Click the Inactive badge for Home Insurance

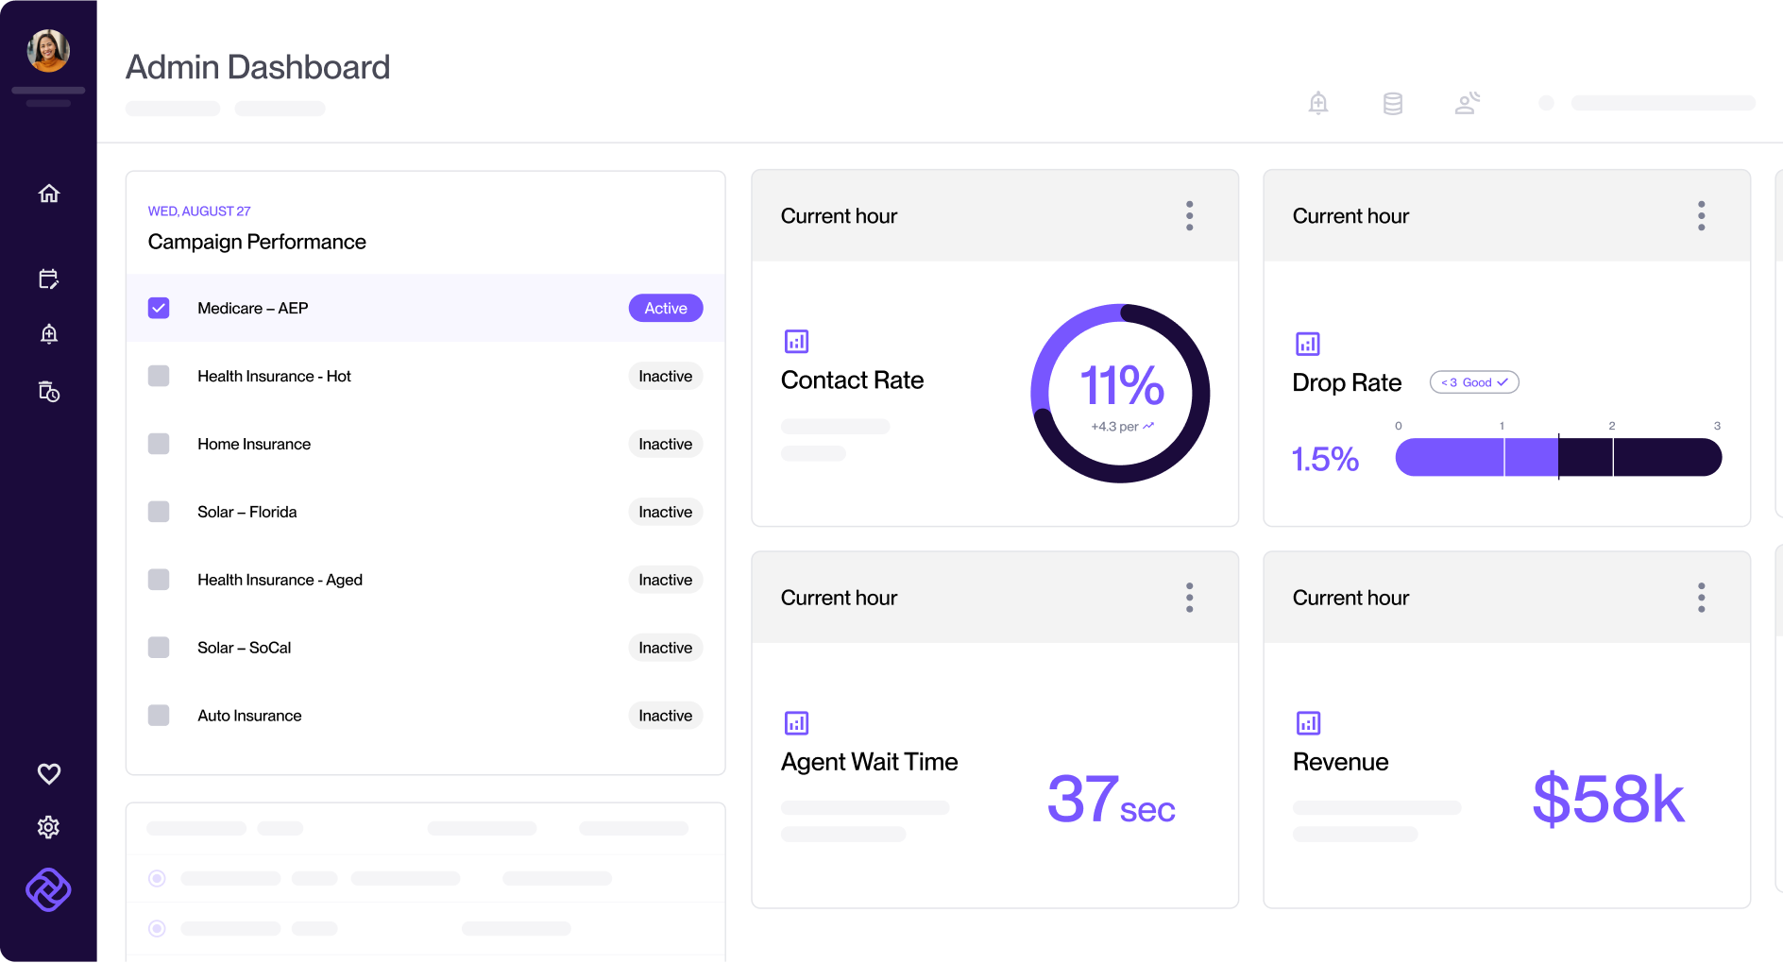click(666, 444)
